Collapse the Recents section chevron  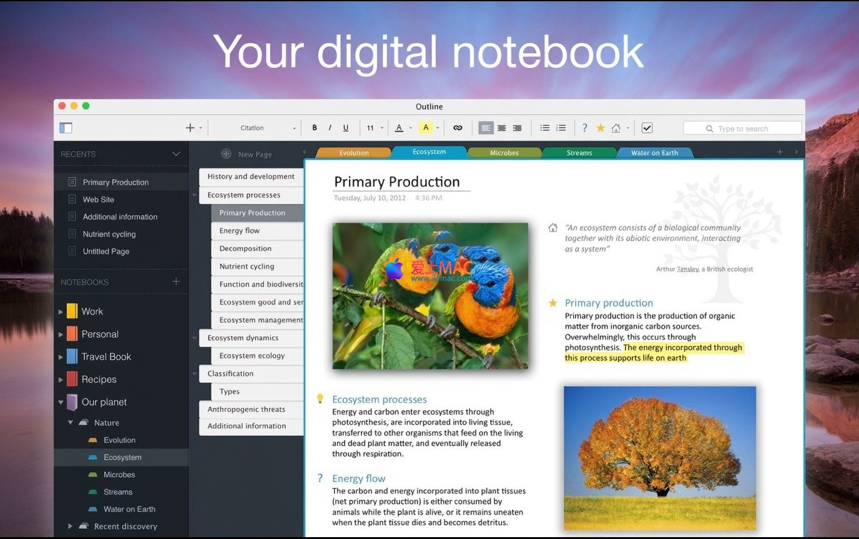pyautogui.click(x=176, y=154)
